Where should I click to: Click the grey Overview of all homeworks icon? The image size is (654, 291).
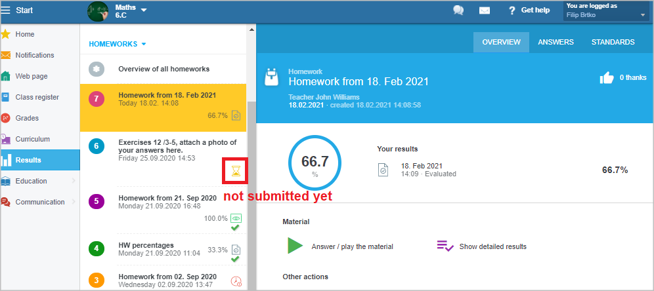[x=97, y=69]
